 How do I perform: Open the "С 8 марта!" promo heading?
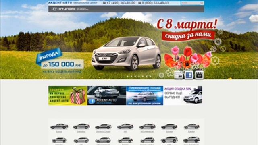pos(187,24)
